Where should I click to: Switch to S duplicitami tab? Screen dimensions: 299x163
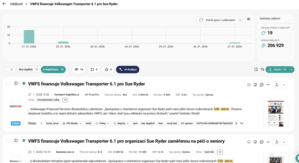53,70
